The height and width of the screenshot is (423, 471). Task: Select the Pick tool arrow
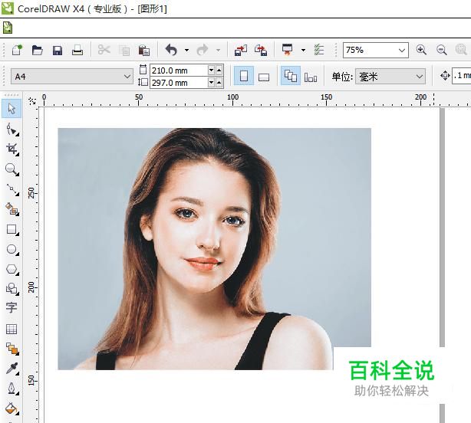(12, 109)
